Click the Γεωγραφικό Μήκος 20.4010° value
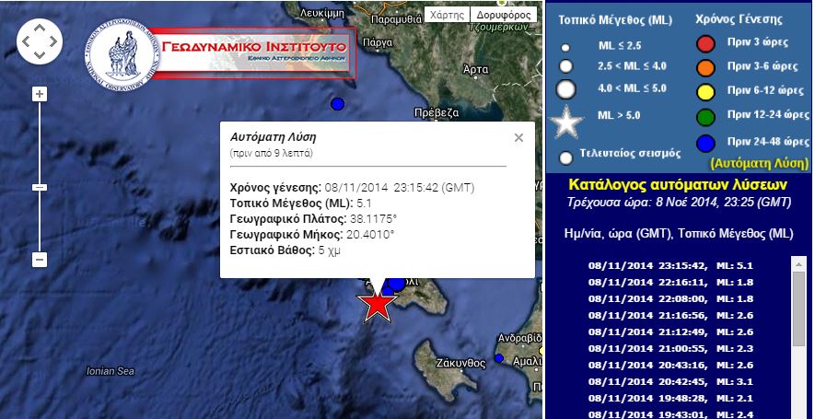 click(x=369, y=235)
